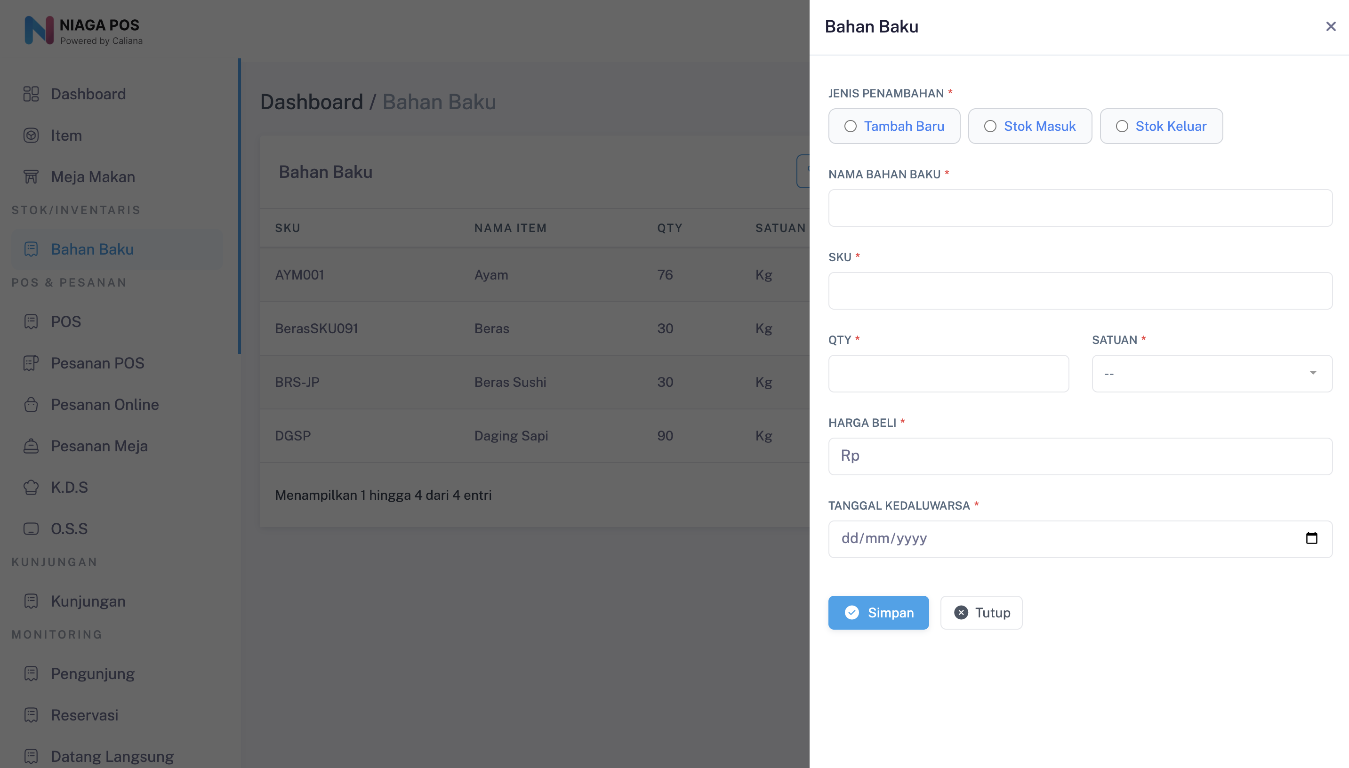Select the Tambah Baru radio option
1349x768 pixels.
[850, 126]
